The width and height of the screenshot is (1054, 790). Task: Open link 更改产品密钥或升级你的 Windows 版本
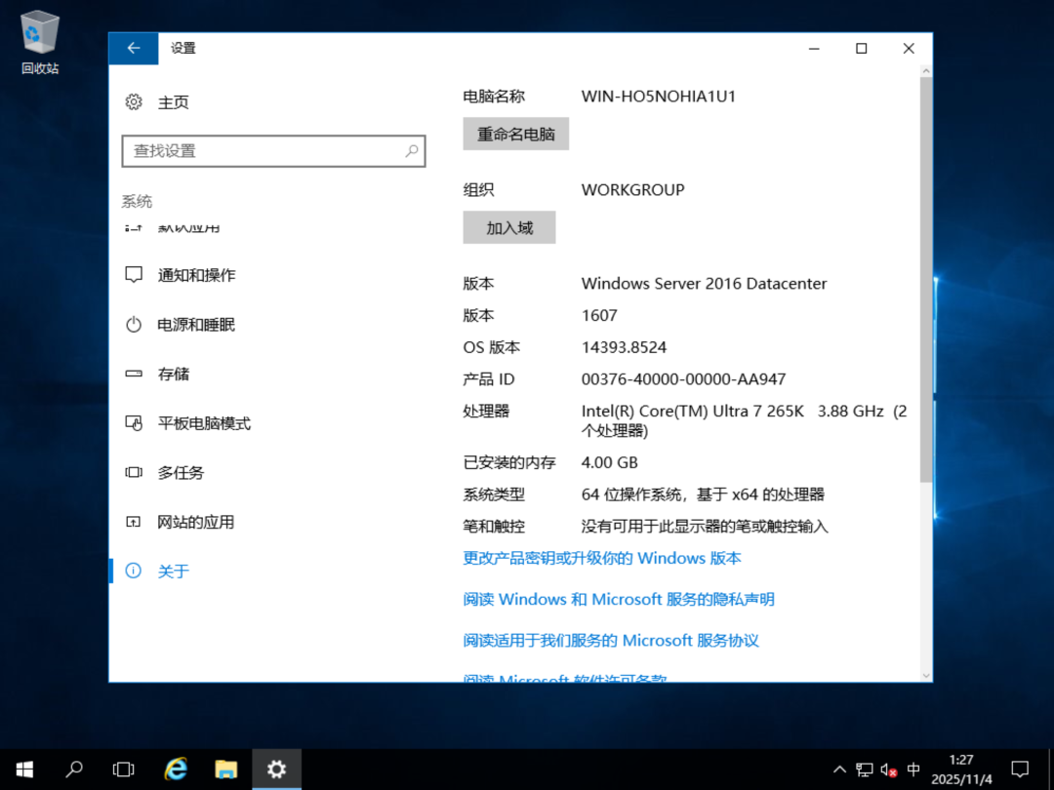(x=601, y=558)
